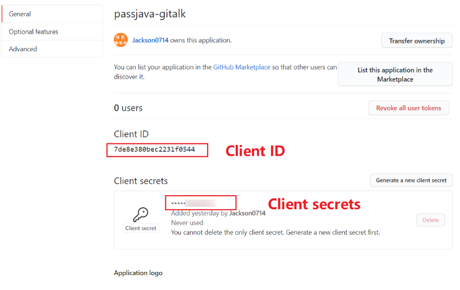Click the Client secret badge label

[141, 228]
